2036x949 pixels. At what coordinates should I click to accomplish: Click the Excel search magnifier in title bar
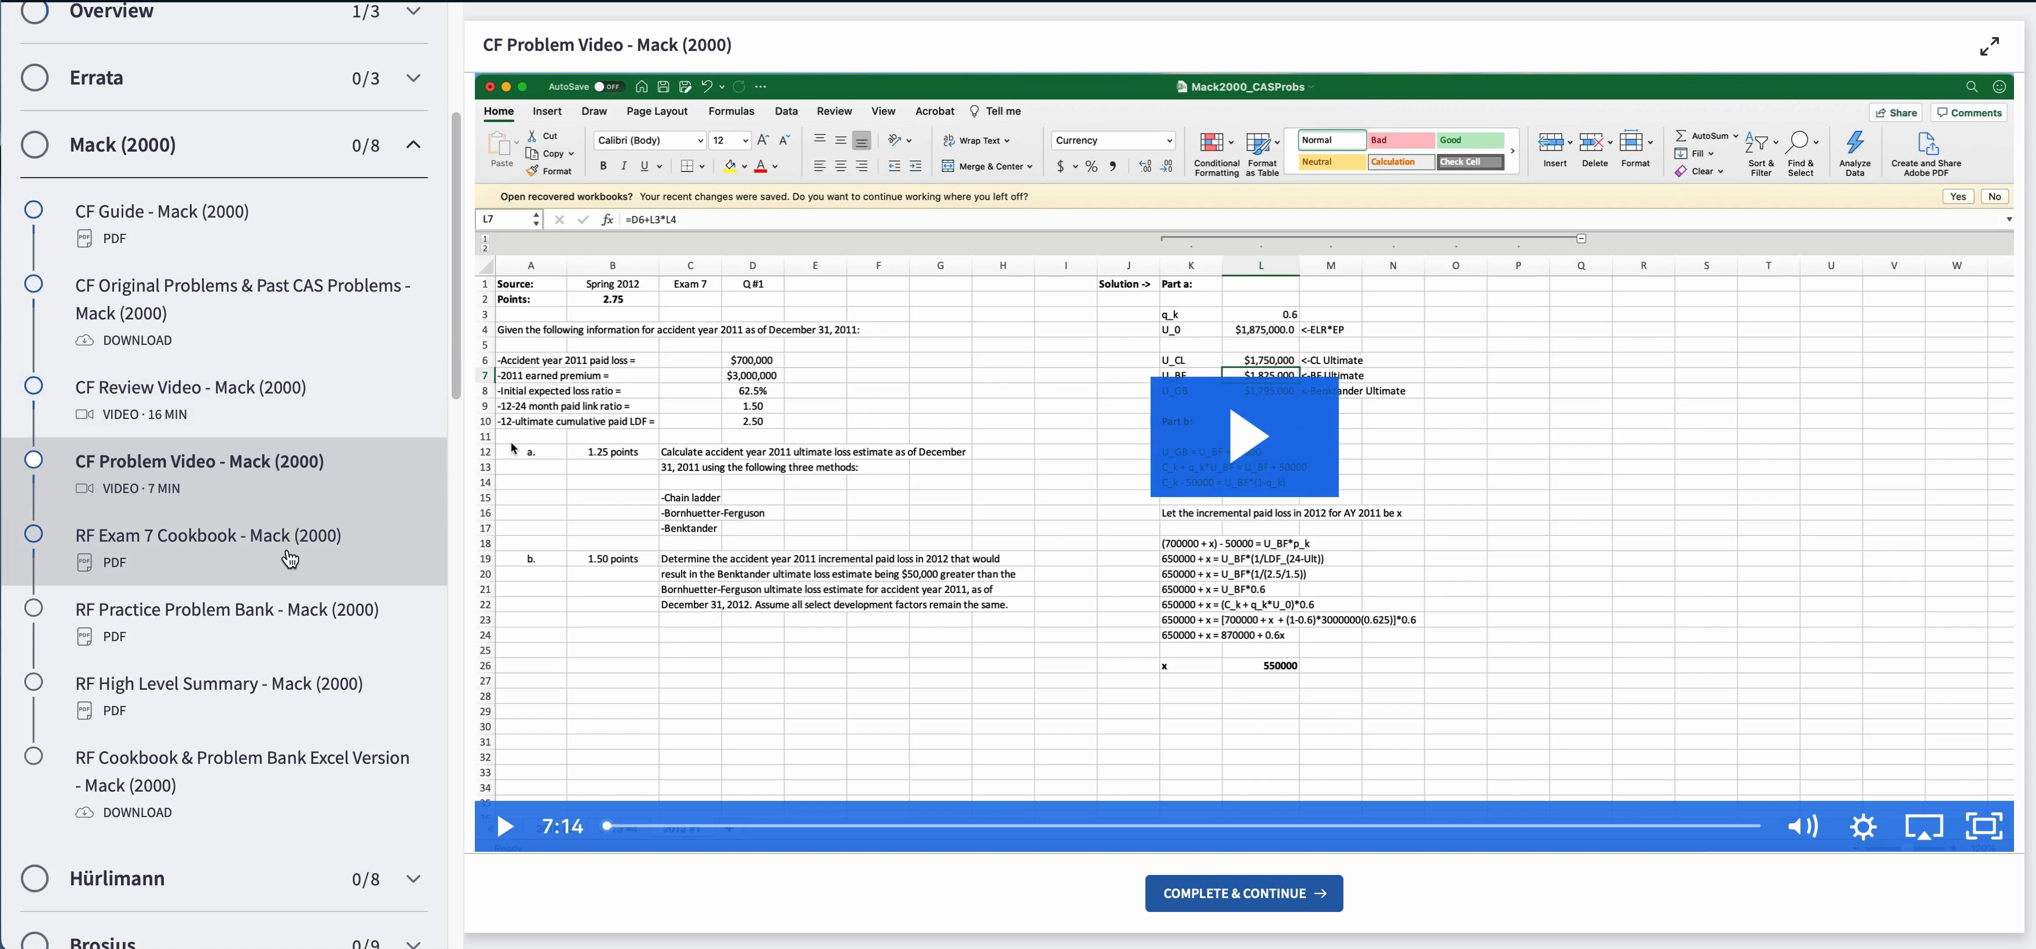[1971, 87]
